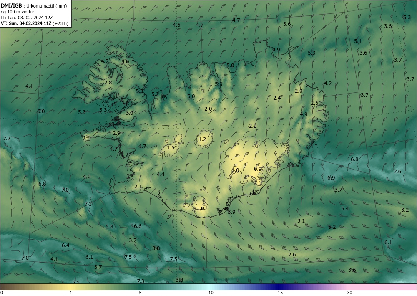Click the map value '2.5' near the east coast
This screenshot has height=296, width=417.
(x=314, y=103)
